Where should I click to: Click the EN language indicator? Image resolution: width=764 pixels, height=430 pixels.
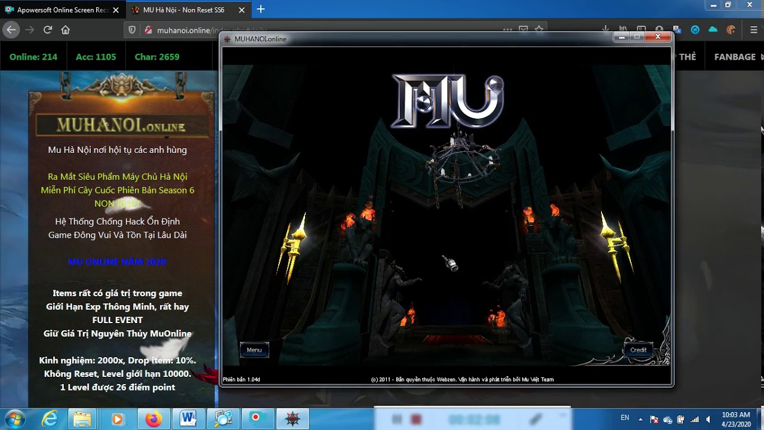[625, 417]
